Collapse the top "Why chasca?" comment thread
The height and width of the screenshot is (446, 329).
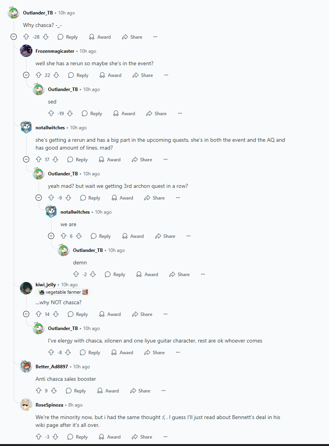pyautogui.click(x=14, y=37)
